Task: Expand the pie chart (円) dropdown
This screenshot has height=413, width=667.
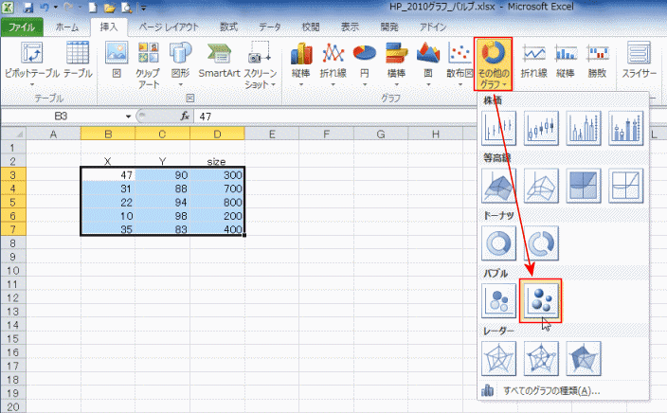Action: (364, 63)
